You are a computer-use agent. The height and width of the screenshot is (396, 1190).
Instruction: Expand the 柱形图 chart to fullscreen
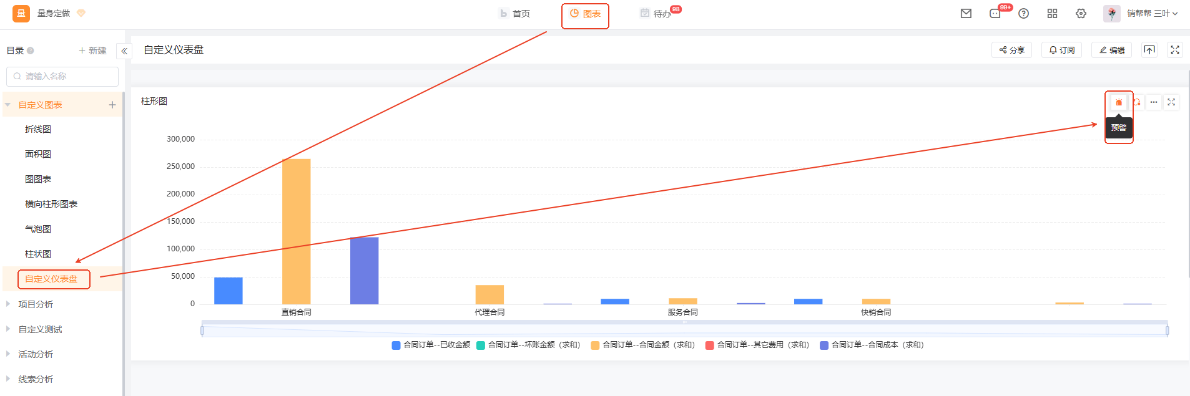click(x=1171, y=102)
